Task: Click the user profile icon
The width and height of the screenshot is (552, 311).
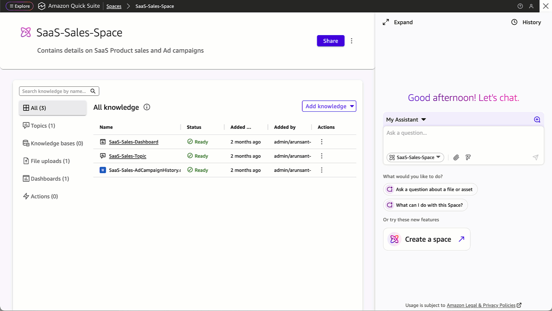Action: [x=531, y=6]
